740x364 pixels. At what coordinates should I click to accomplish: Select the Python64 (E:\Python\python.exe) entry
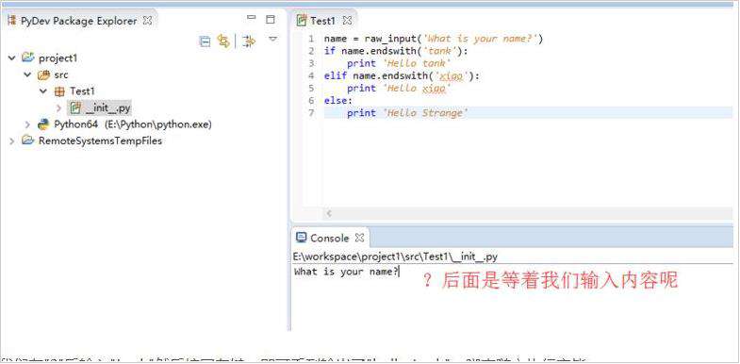coord(133,124)
